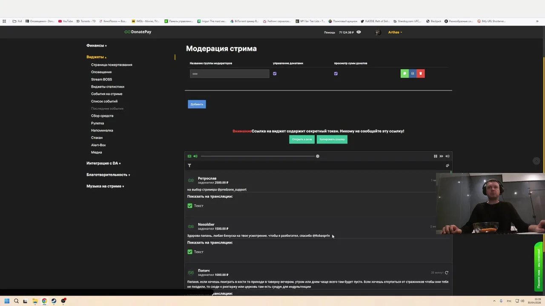Open Alert-Box widget page

point(98,145)
